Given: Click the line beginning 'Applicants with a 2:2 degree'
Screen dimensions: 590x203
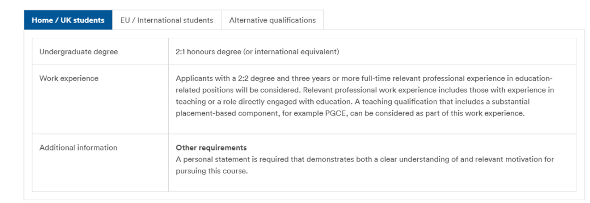Looking at the screenshot, I should point(364,79).
